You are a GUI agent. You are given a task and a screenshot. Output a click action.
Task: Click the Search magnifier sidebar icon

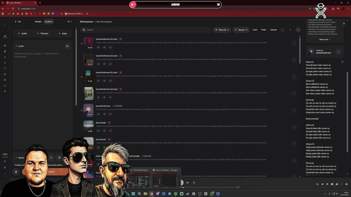coord(5,68)
